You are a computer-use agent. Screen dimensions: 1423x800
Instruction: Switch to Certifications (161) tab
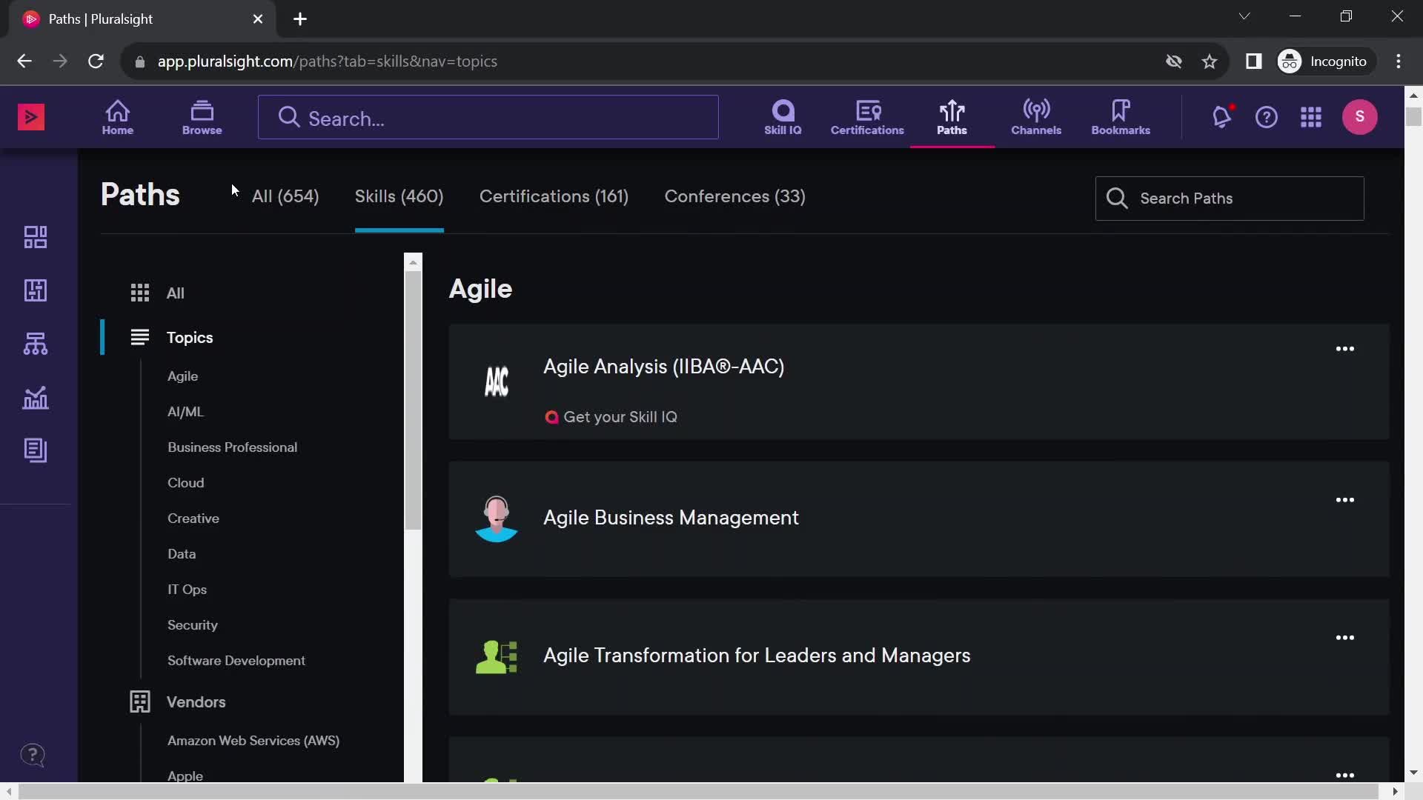(x=554, y=196)
